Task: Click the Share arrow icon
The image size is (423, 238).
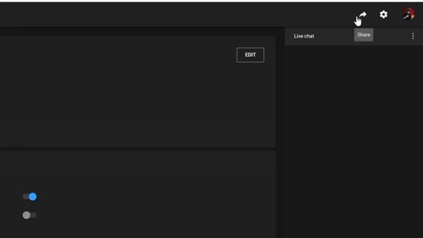Action: coord(363,15)
